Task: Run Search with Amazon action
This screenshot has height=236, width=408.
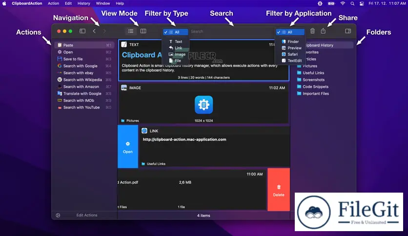Action: (x=84, y=87)
